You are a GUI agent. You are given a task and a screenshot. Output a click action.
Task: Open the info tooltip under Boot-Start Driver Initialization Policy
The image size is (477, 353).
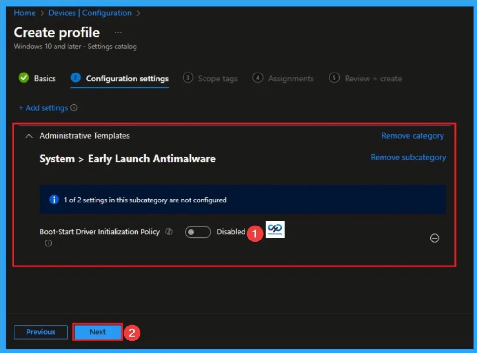[48, 243]
